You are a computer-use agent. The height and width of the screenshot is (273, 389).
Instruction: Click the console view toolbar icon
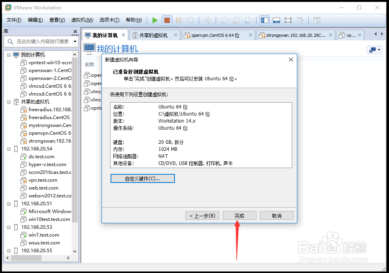[x=317, y=20]
